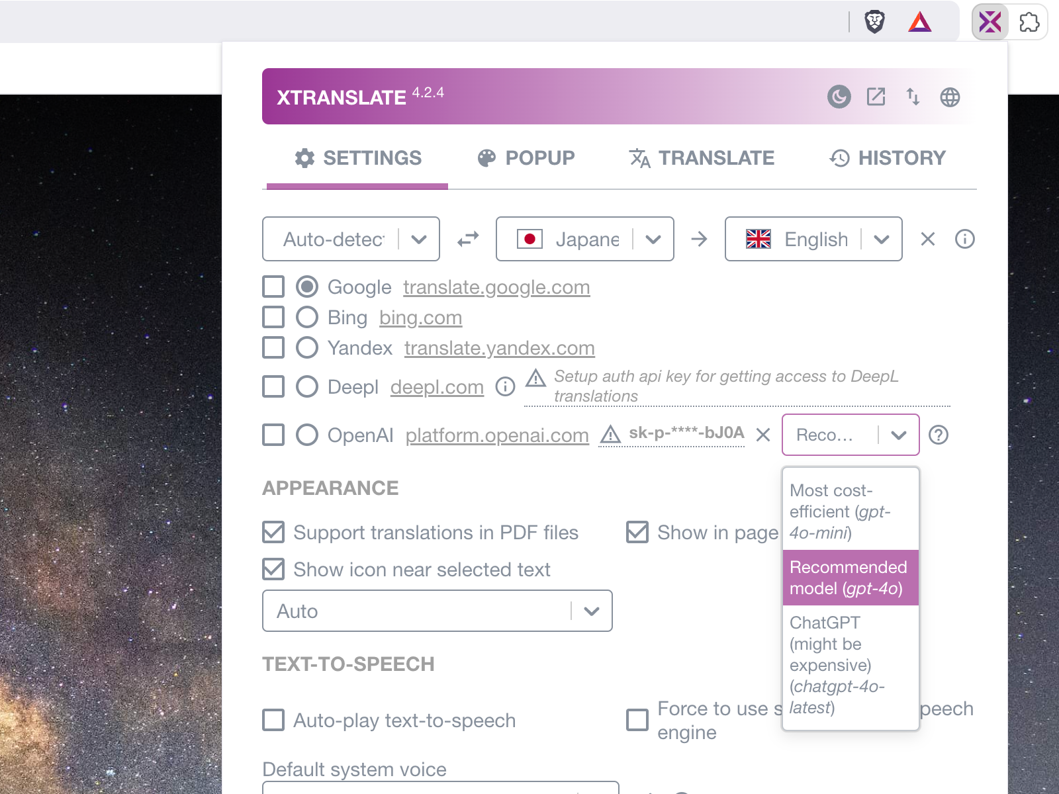Open the Japanese language dropdown
Image resolution: width=1059 pixels, height=794 pixels.
pos(585,239)
